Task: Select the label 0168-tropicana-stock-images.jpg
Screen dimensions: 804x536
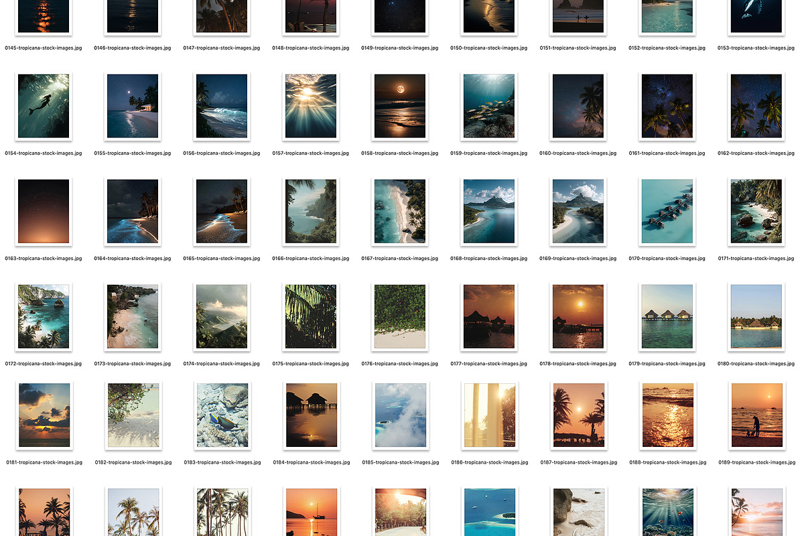Action: [x=489, y=259]
